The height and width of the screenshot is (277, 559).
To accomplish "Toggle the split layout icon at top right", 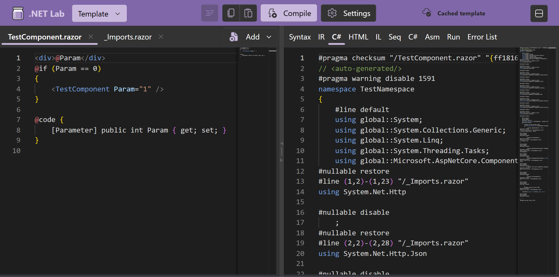I will pos(539,13).
